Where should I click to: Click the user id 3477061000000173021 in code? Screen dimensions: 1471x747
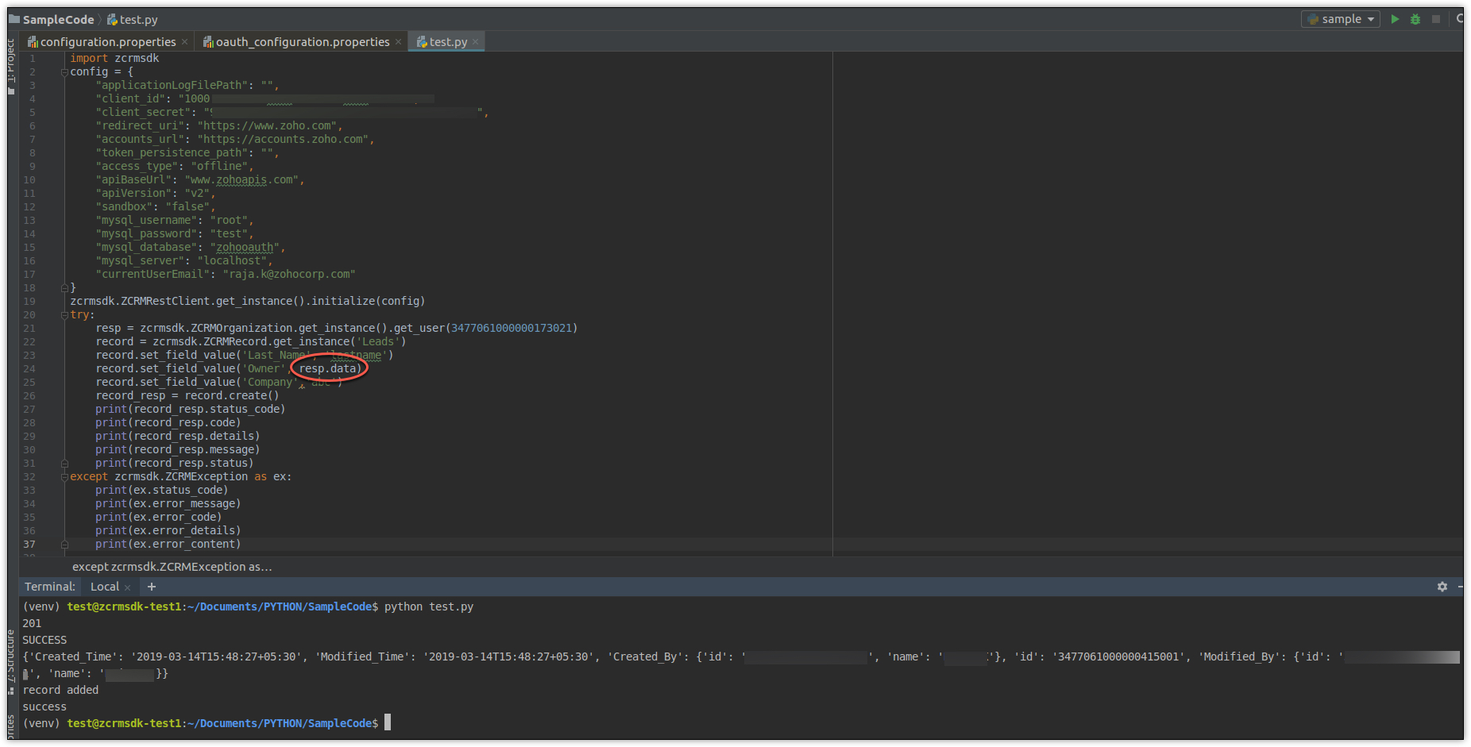point(512,329)
